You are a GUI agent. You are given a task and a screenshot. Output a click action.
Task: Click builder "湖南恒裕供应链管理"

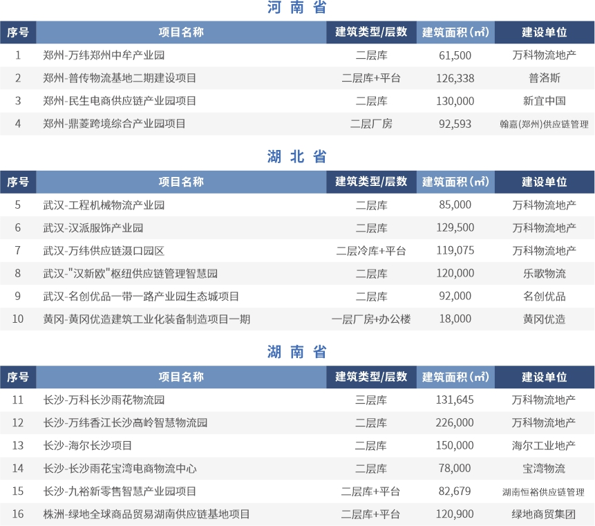click(543, 492)
